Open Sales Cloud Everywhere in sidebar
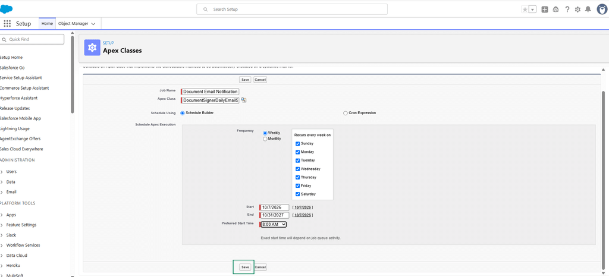This screenshot has width=609, height=277. [21, 149]
